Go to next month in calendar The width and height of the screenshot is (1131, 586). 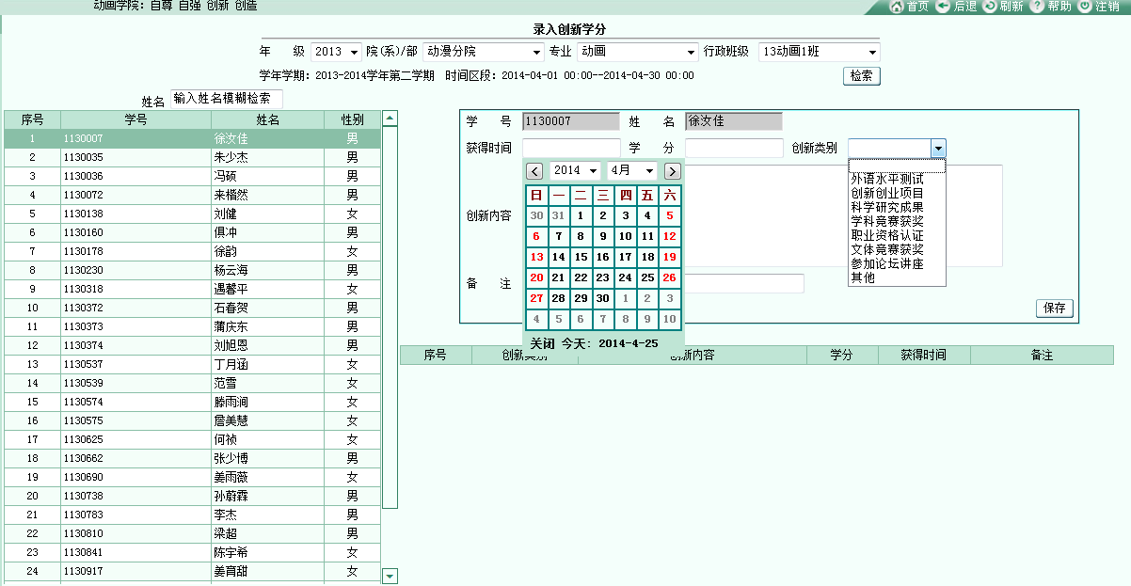click(x=672, y=171)
